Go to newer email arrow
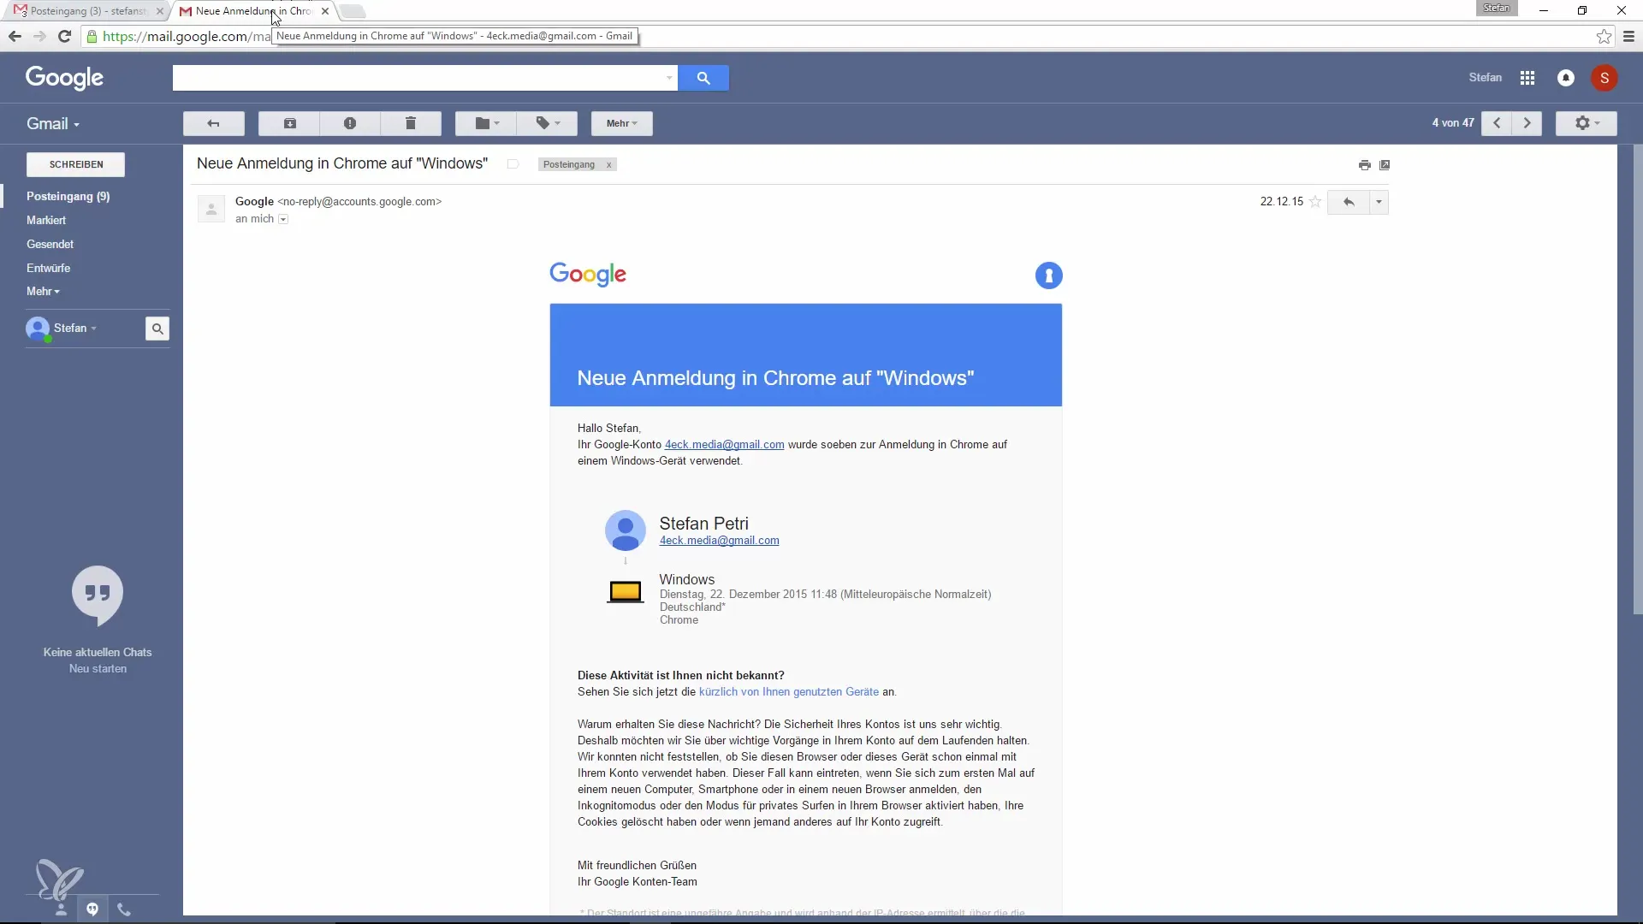This screenshot has width=1643, height=924. 1497,124
